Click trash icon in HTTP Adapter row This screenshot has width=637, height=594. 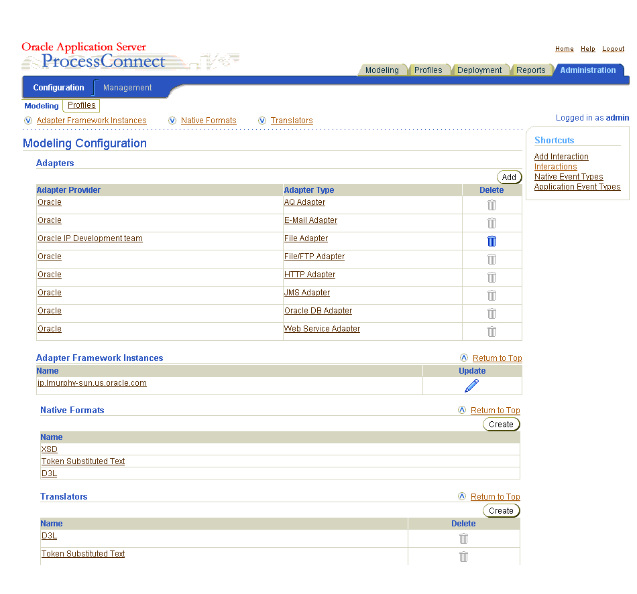[491, 277]
